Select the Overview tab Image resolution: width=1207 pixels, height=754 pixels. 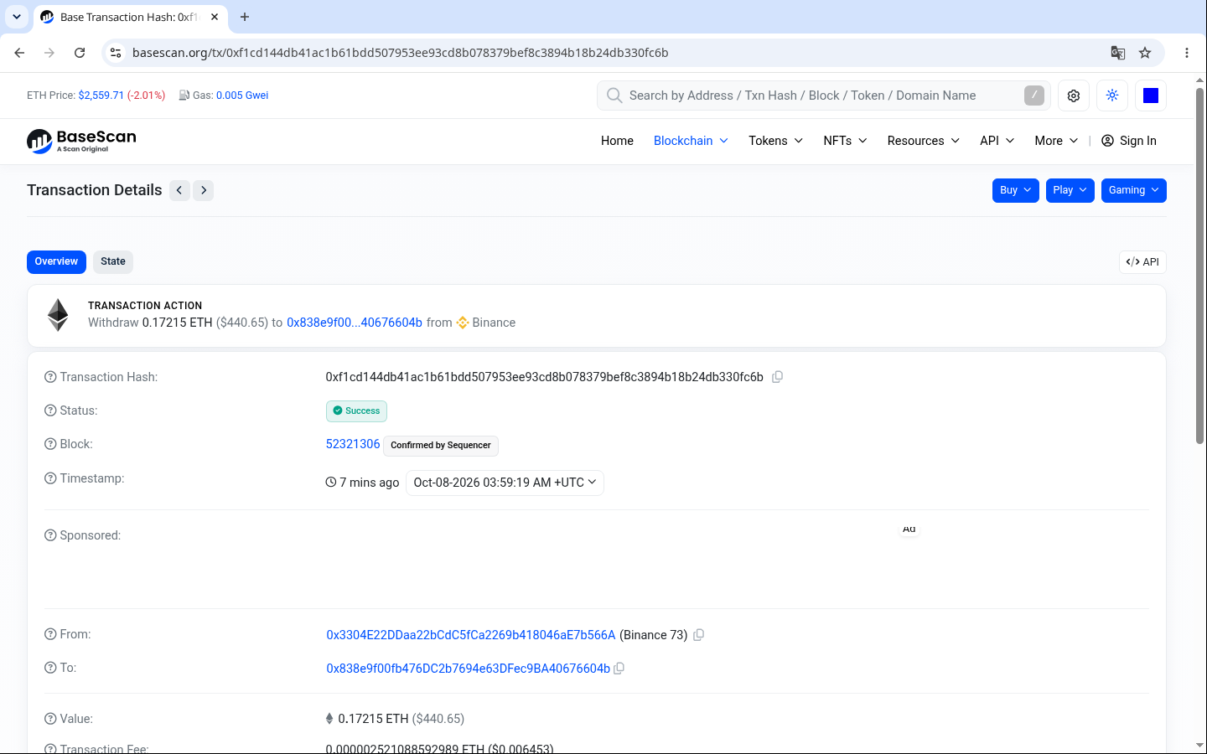coord(56,261)
